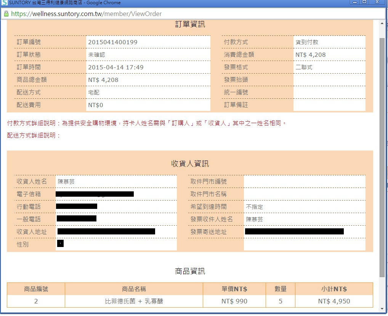The height and width of the screenshot is (316, 388).
Task: Click the 訂單資訊 heading
Action: click(190, 24)
